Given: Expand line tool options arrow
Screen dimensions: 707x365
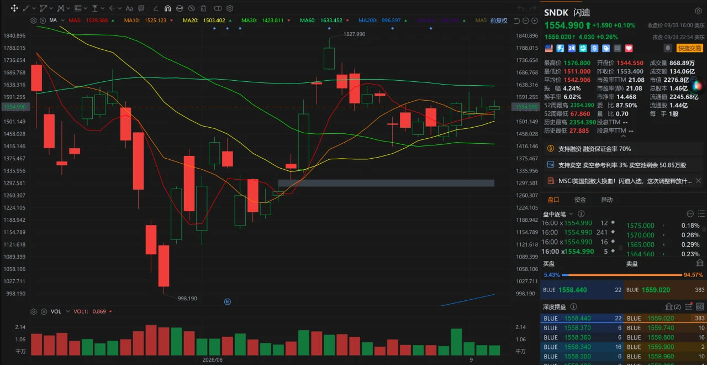Looking at the screenshot, I should pos(34,8).
